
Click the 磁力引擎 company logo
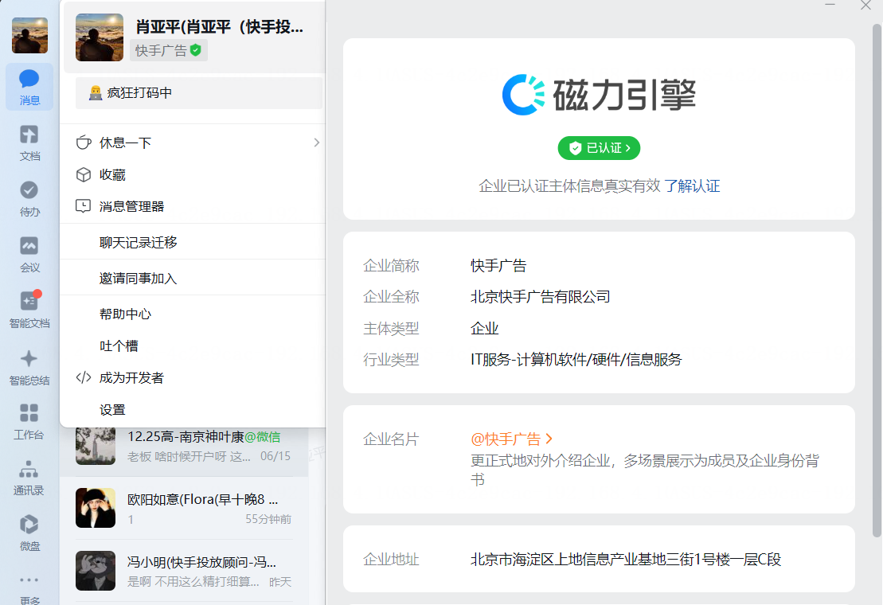(599, 95)
